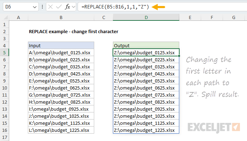Viewport: 247px width, 141px height.
Task: Select column D header
Action: tap(146, 17)
